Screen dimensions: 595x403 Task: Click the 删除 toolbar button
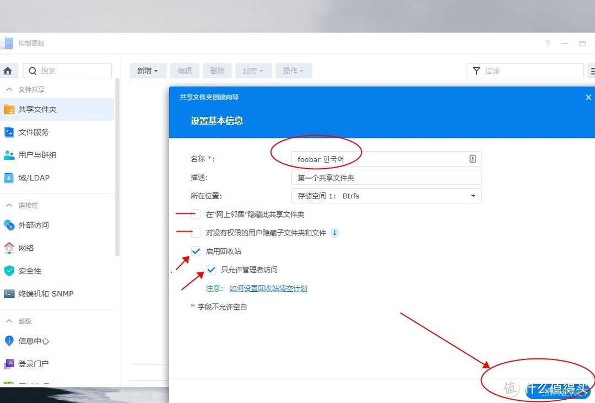[218, 71]
